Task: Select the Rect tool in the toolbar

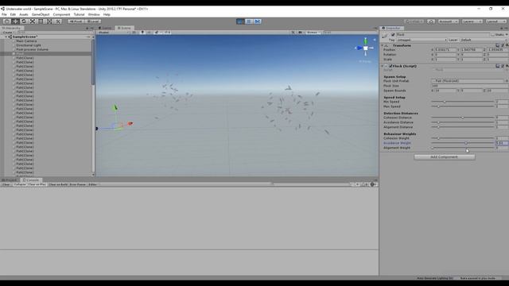Action: pyautogui.click(x=41, y=21)
